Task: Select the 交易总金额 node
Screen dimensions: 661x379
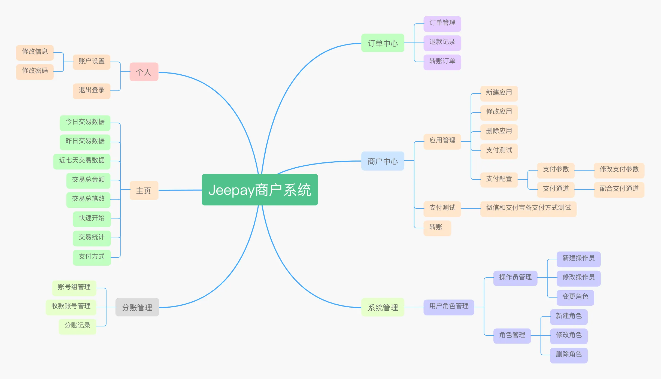Action: [x=88, y=181]
